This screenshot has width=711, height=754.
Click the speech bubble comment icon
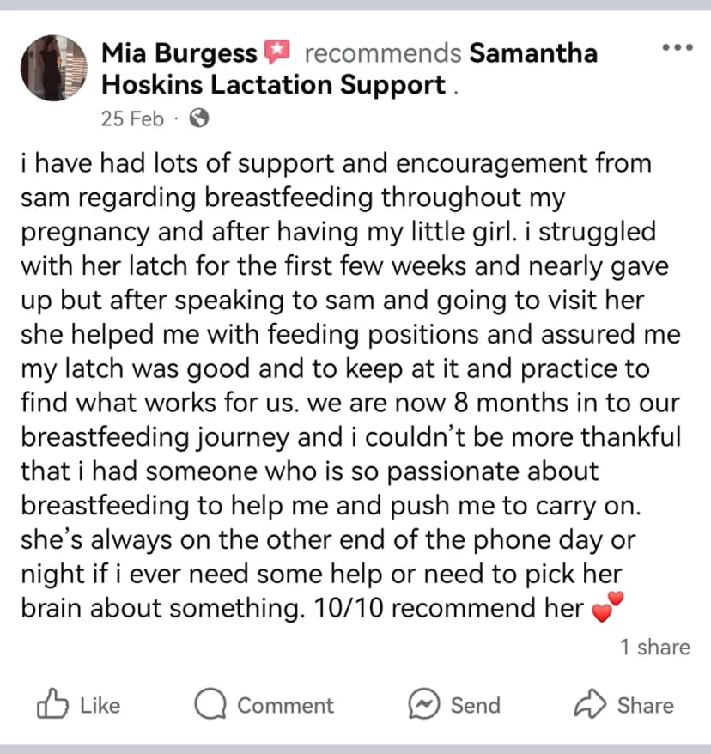(x=210, y=703)
